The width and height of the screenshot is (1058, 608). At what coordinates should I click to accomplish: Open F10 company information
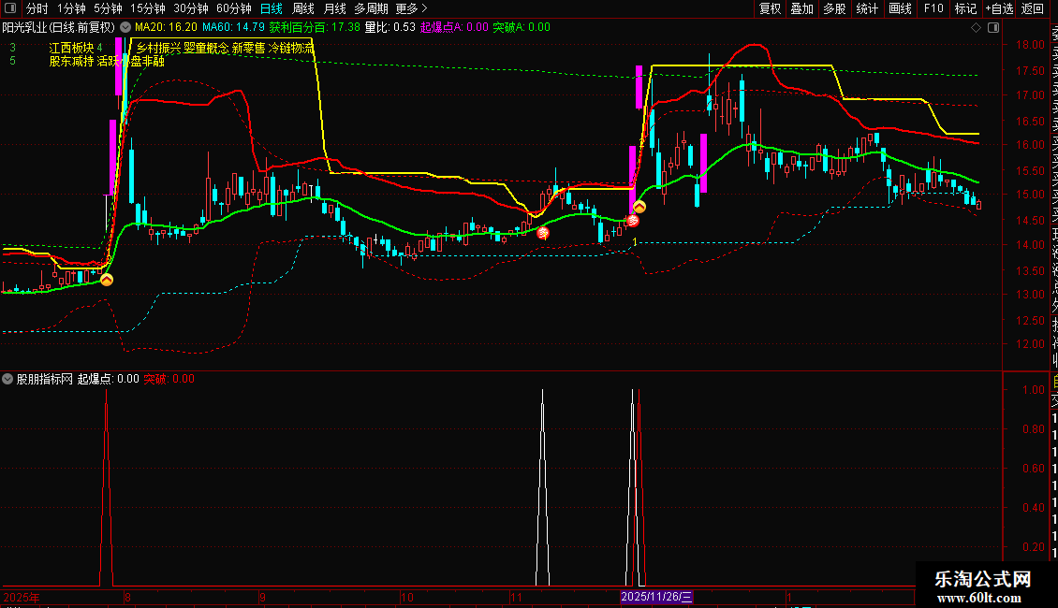[x=933, y=8]
